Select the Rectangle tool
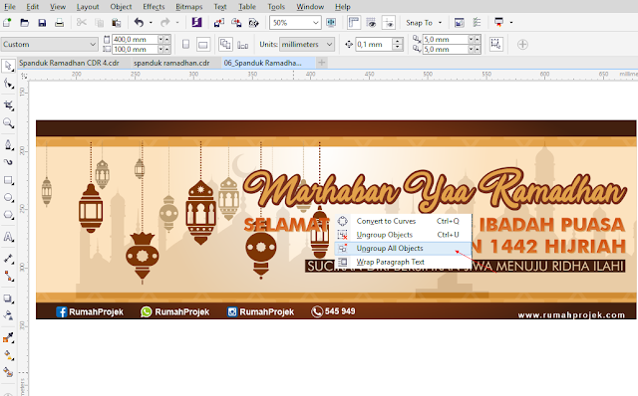The width and height of the screenshot is (638, 396). (8, 180)
